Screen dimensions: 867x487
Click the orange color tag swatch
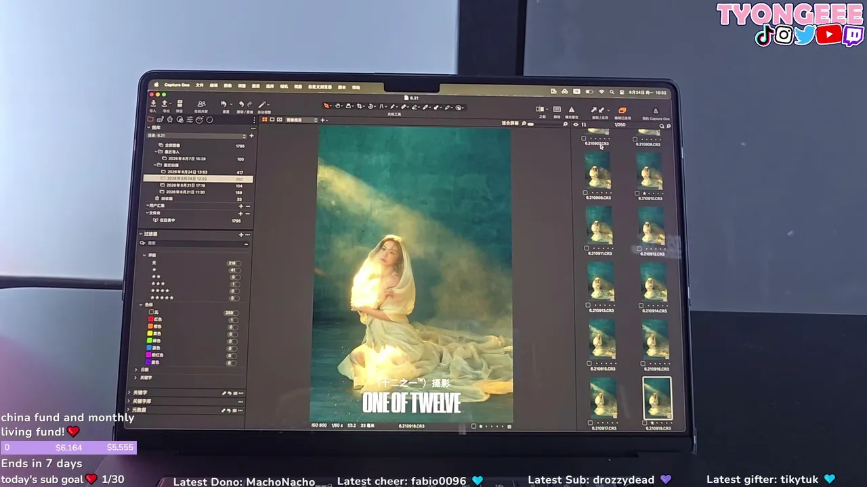coord(151,327)
